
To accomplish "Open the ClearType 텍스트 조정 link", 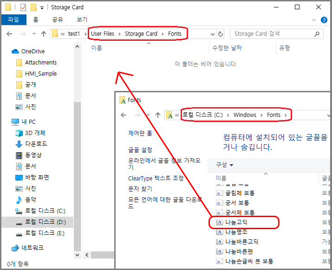I will (156, 178).
